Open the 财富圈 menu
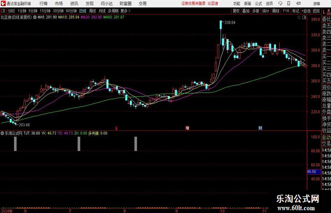The height and width of the screenshot is (213, 331). 125,3
